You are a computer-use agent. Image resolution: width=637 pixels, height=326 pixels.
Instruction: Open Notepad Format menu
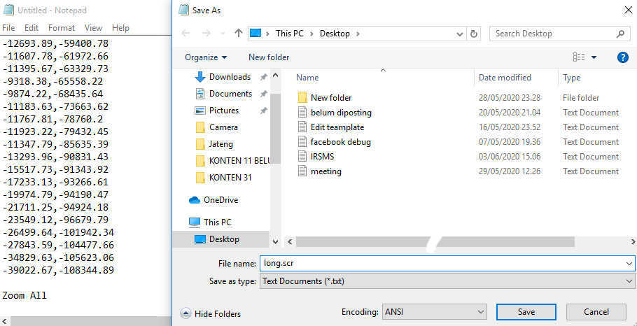coord(62,28)
